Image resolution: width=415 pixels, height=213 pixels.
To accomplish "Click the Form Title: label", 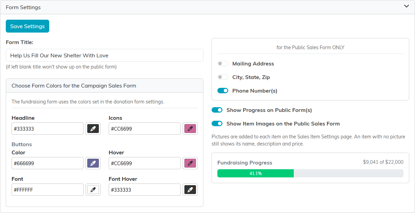I will coord(19,42).
